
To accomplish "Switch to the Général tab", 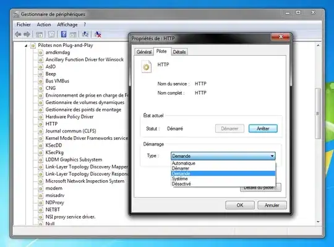I will [144, 52].
